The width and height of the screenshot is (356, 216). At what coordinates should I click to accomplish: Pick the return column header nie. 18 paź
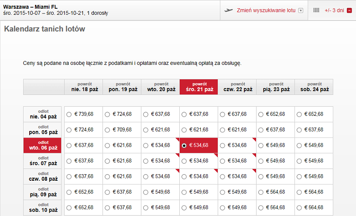pos(84,87)
